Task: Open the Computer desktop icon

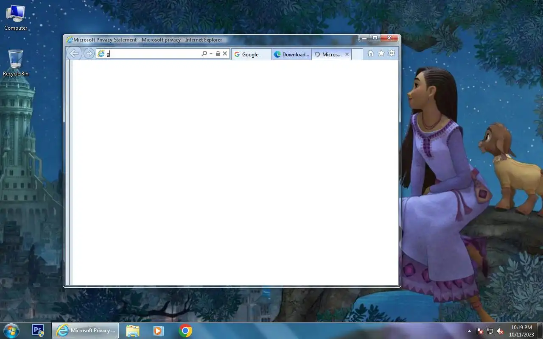Action: tap(16, 18)
